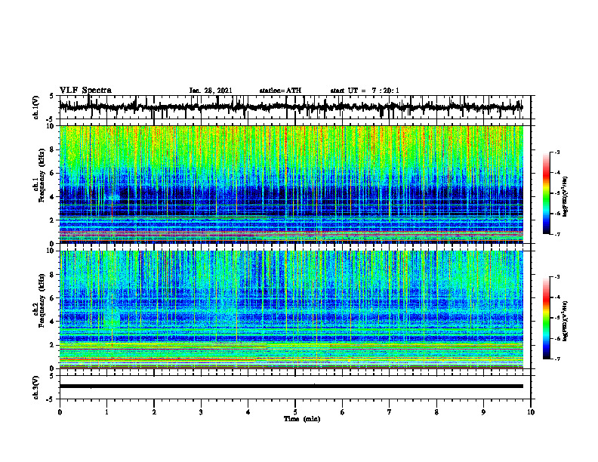The image size is (598, 462).
Task: Click the 'Time (min)' x-axis label
Action: click(302, 419)
